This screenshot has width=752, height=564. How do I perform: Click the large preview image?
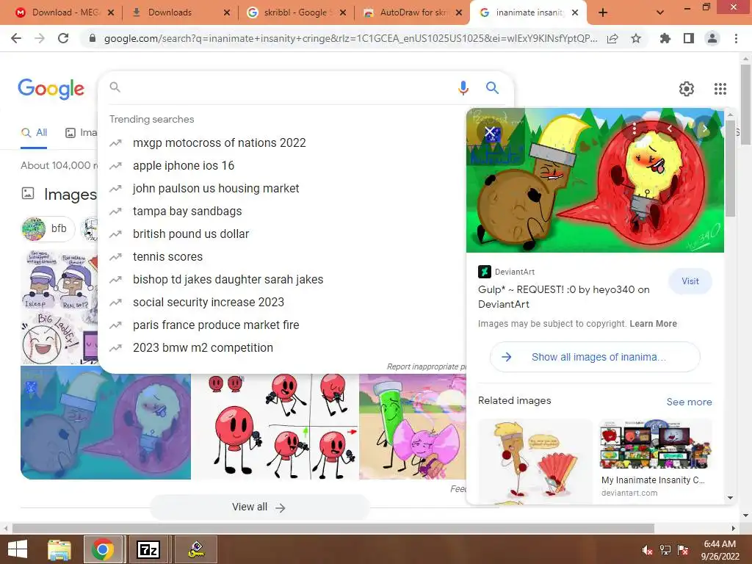pyautogui.click(x=595, y=181)
